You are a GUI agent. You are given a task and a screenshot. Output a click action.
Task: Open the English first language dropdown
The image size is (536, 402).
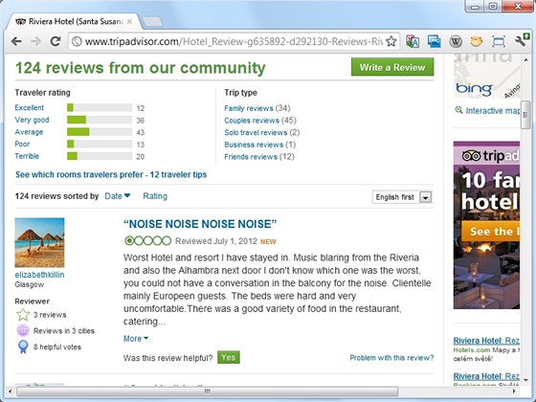click(402, 197)
